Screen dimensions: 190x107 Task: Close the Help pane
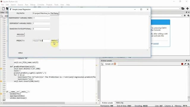point(189,12)
